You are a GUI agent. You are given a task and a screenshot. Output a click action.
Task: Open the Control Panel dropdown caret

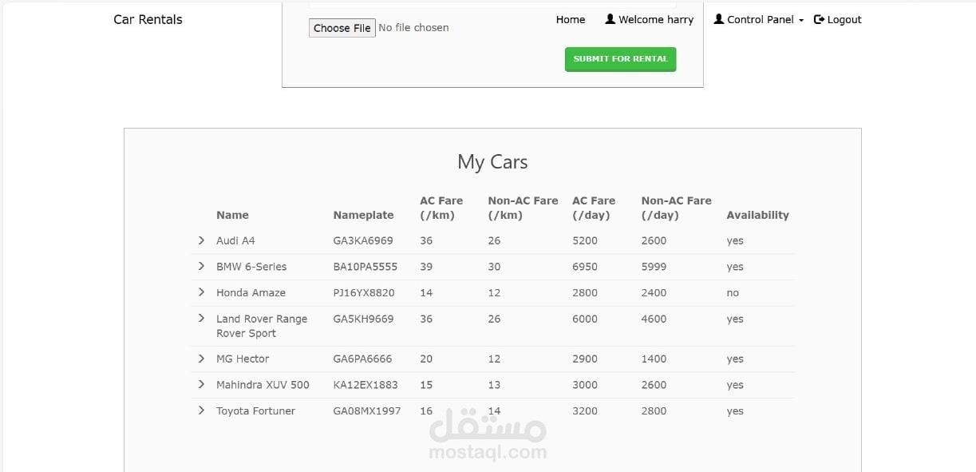(800, 21)
